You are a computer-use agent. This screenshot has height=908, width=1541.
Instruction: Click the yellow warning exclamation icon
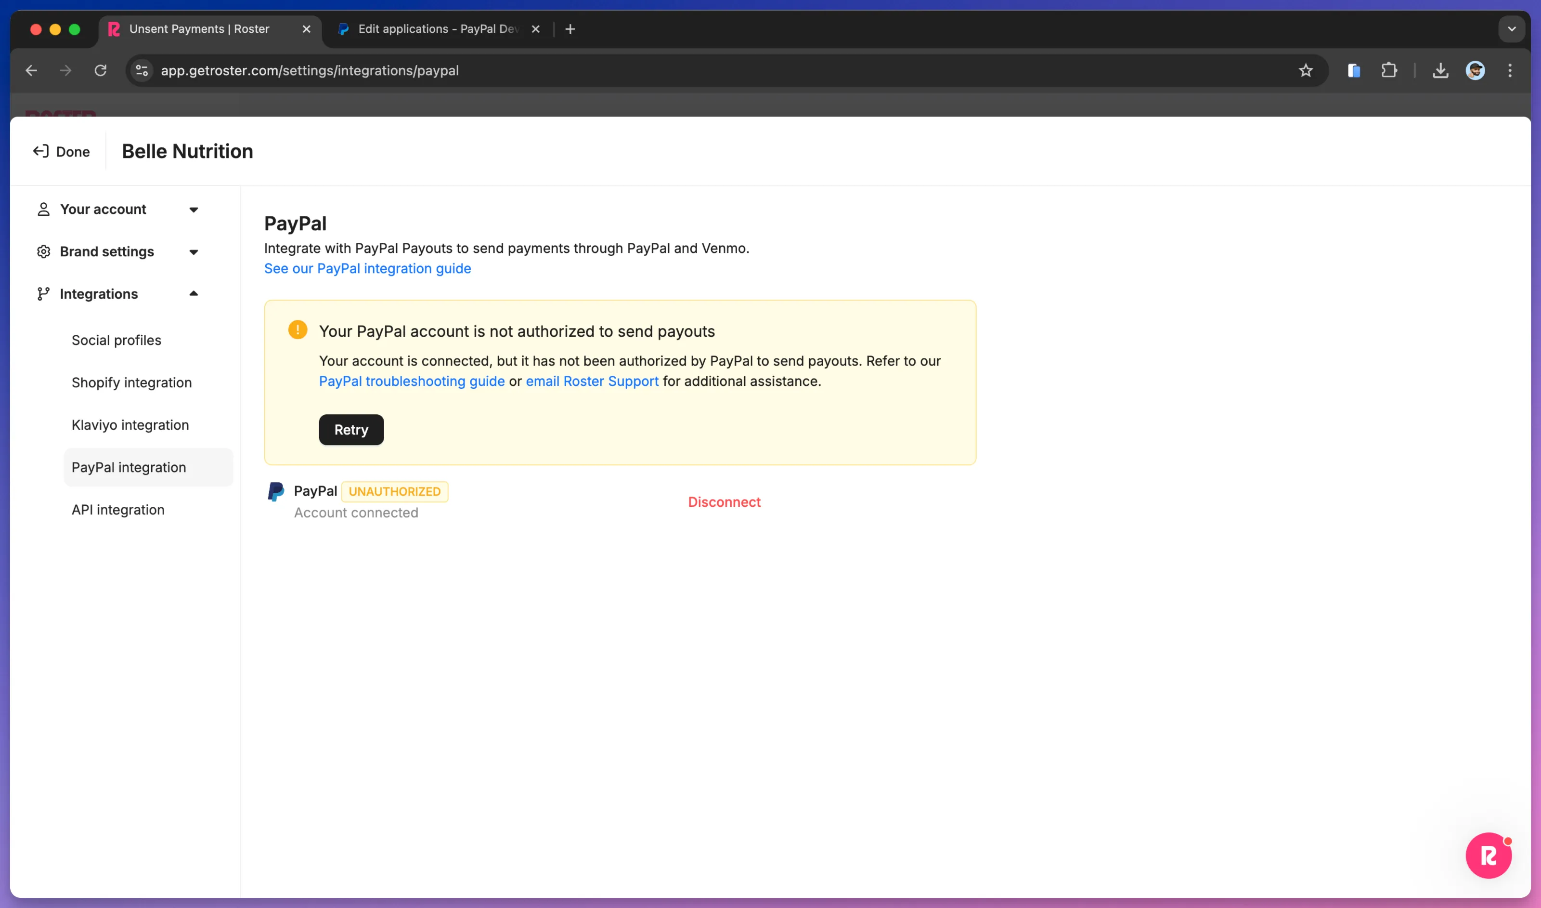(x=298, y=330)
